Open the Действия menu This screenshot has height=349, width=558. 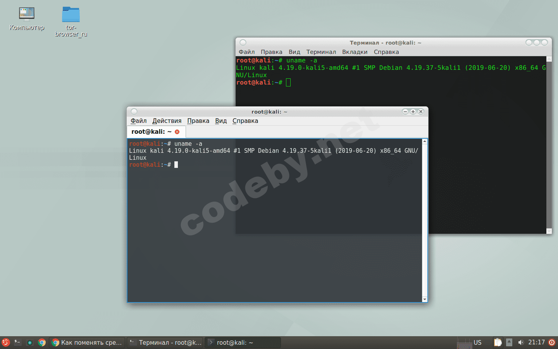(x=167, y=121)
